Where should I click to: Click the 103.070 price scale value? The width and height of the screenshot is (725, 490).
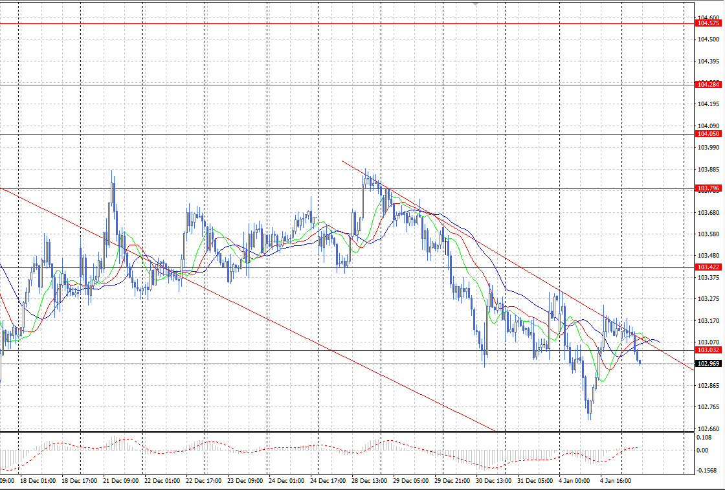tap(709, 342)
